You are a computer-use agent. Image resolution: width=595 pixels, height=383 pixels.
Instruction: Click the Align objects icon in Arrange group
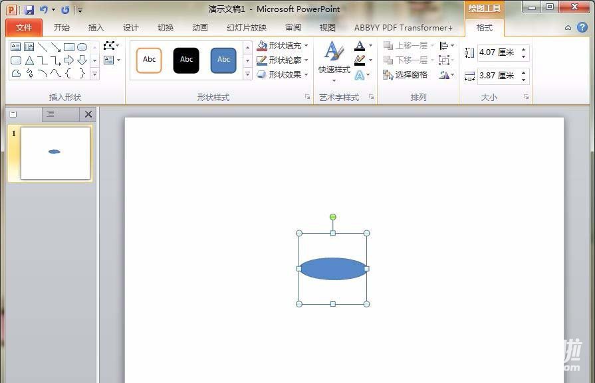[x=445, y=46]
